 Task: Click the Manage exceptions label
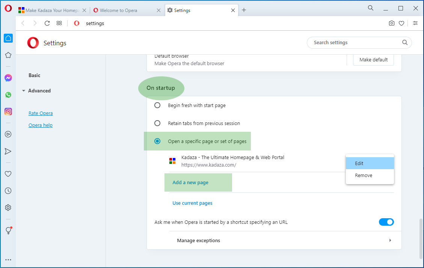(x=198, y=241)
